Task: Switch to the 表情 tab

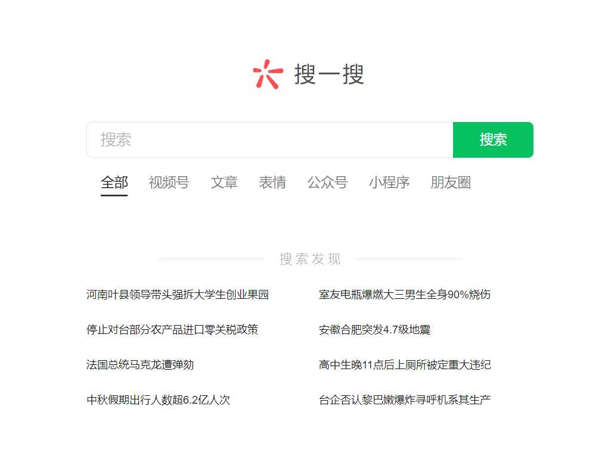Action: click(272, 182)
